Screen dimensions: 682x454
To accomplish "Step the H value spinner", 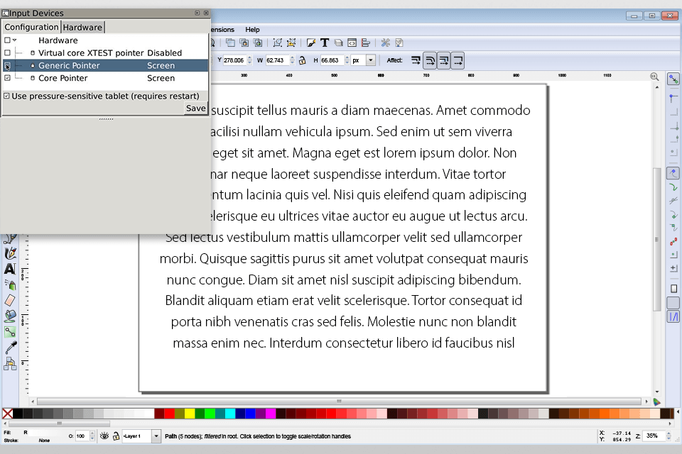I will tap(347, 60).
